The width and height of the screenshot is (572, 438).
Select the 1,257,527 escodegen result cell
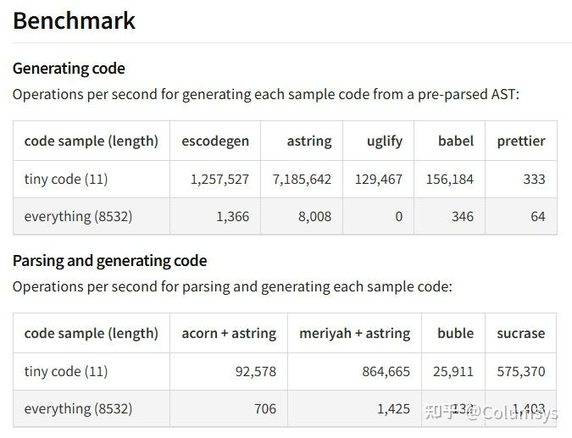[219, 180]
